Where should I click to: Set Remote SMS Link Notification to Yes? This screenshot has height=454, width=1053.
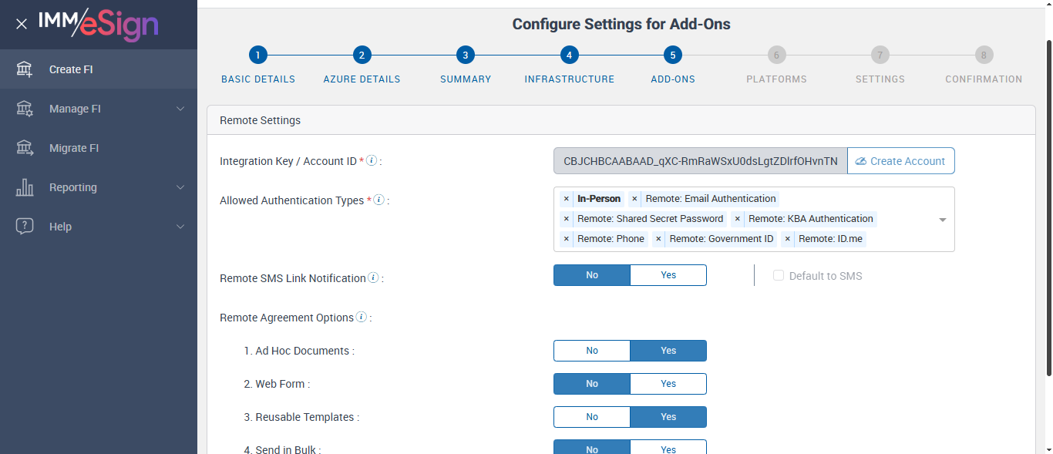click(x=668, y=275)
